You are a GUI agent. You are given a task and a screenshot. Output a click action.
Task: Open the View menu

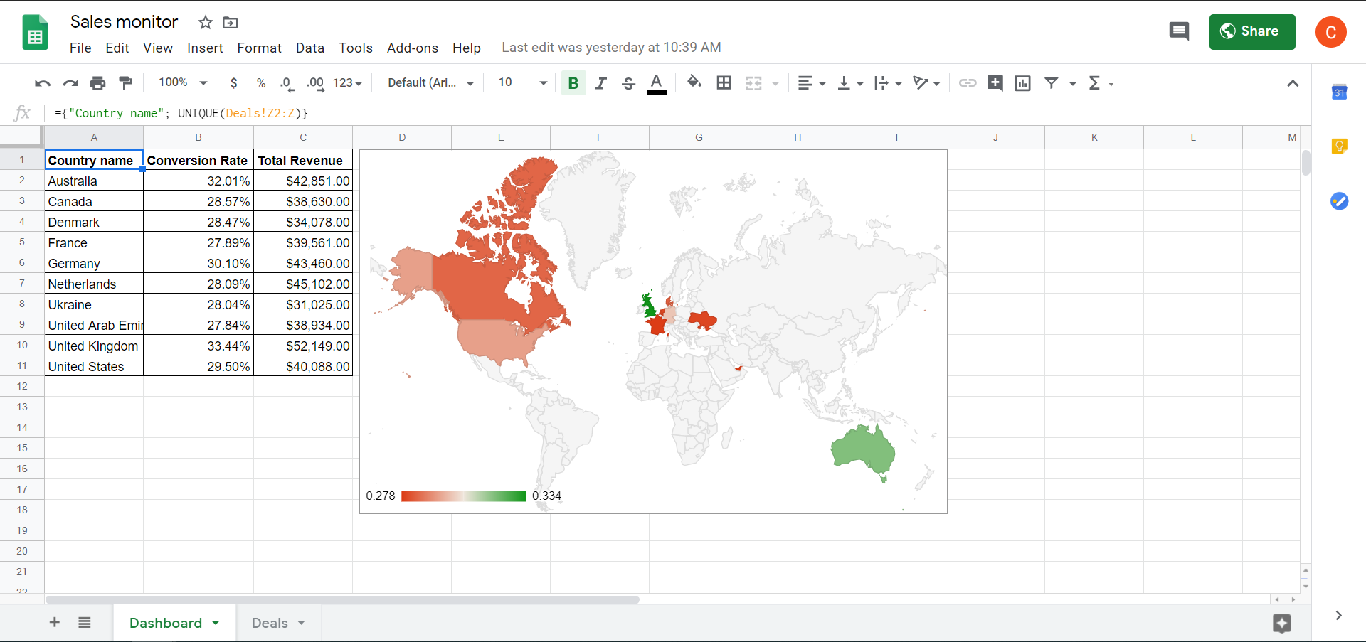coord(158,48)
